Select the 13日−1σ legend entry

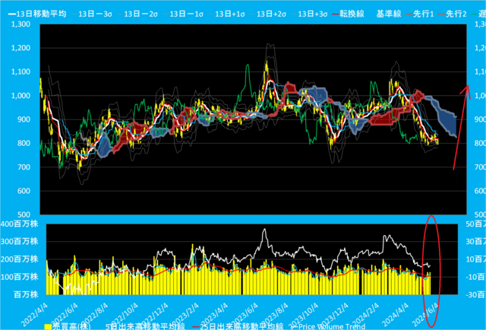coord(183,14)
